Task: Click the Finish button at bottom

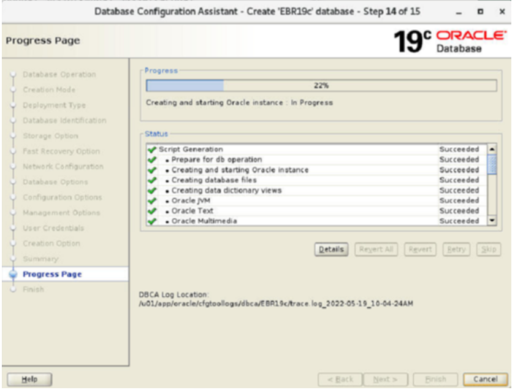Action: pos(435,380)
